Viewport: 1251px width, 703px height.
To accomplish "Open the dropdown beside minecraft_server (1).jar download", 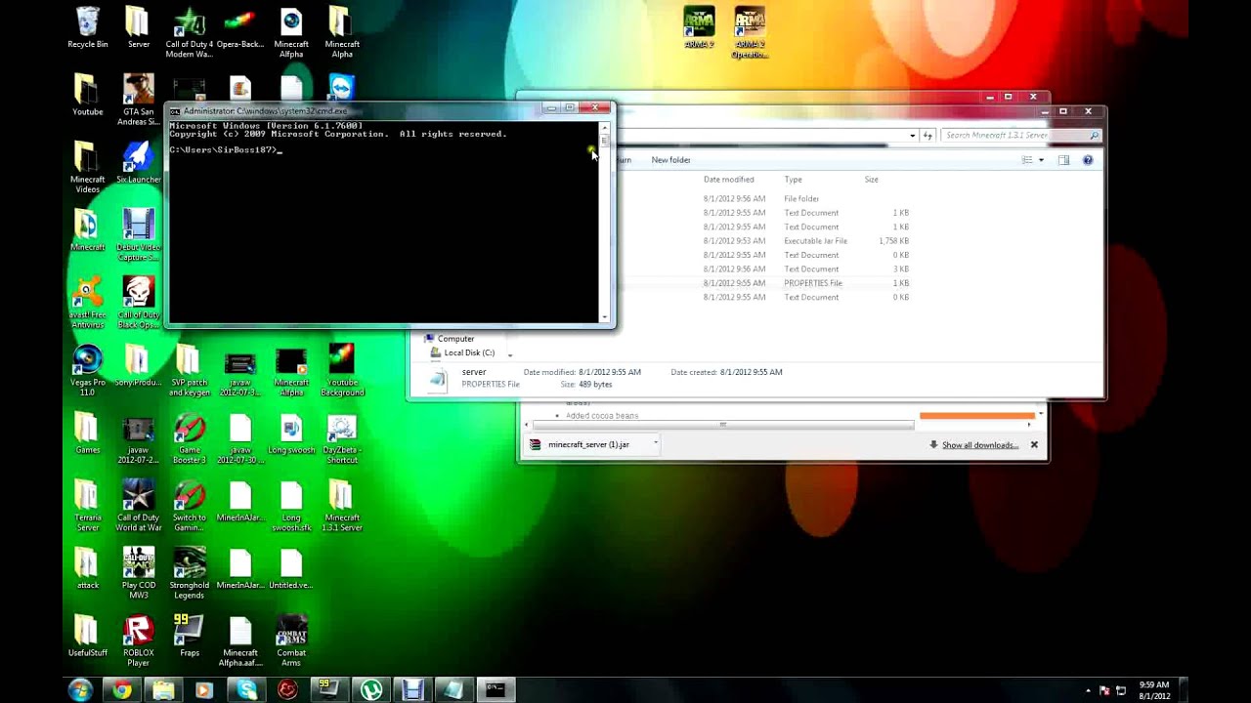I will pos(656,444).
